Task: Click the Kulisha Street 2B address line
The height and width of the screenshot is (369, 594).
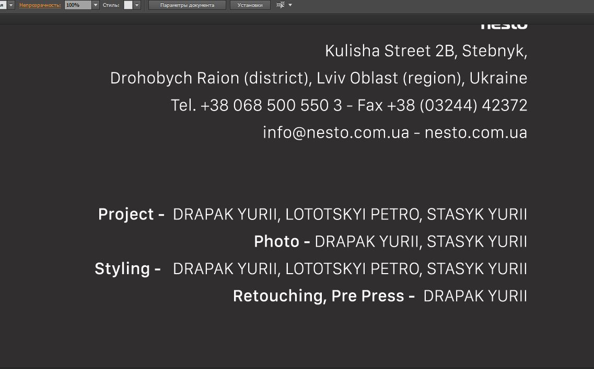Action: click(x=426, y=51)
